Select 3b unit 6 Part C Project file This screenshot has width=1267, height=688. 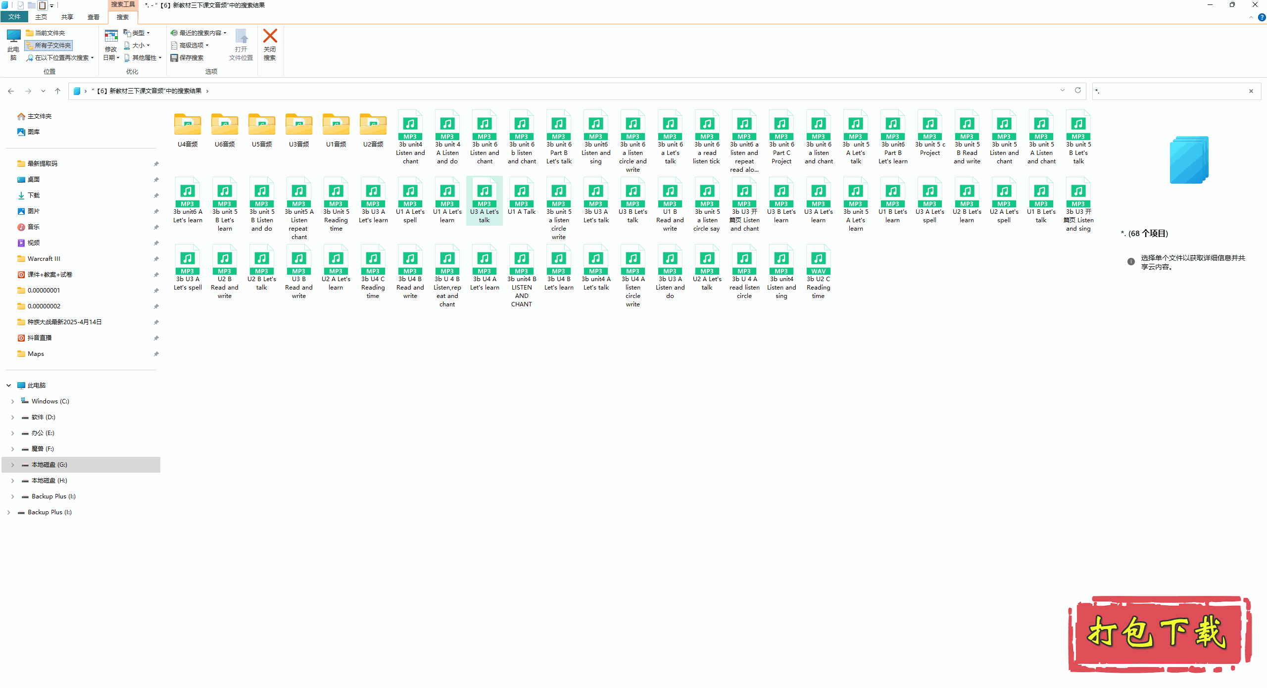[x=781, y=137]
